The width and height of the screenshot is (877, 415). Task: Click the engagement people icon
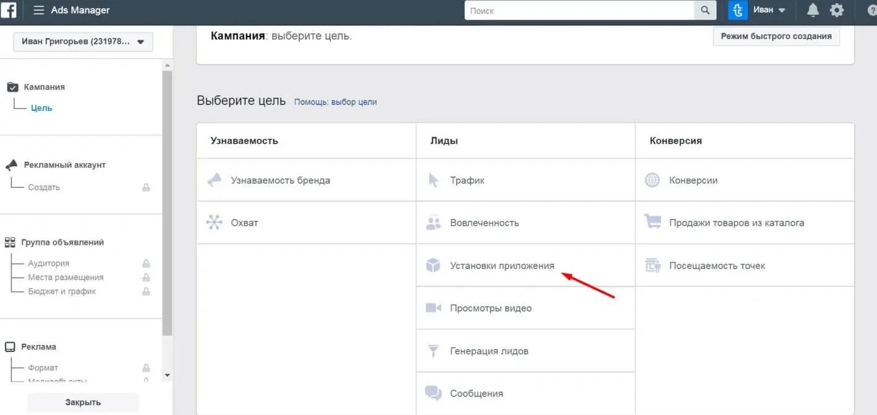[434, 223]
